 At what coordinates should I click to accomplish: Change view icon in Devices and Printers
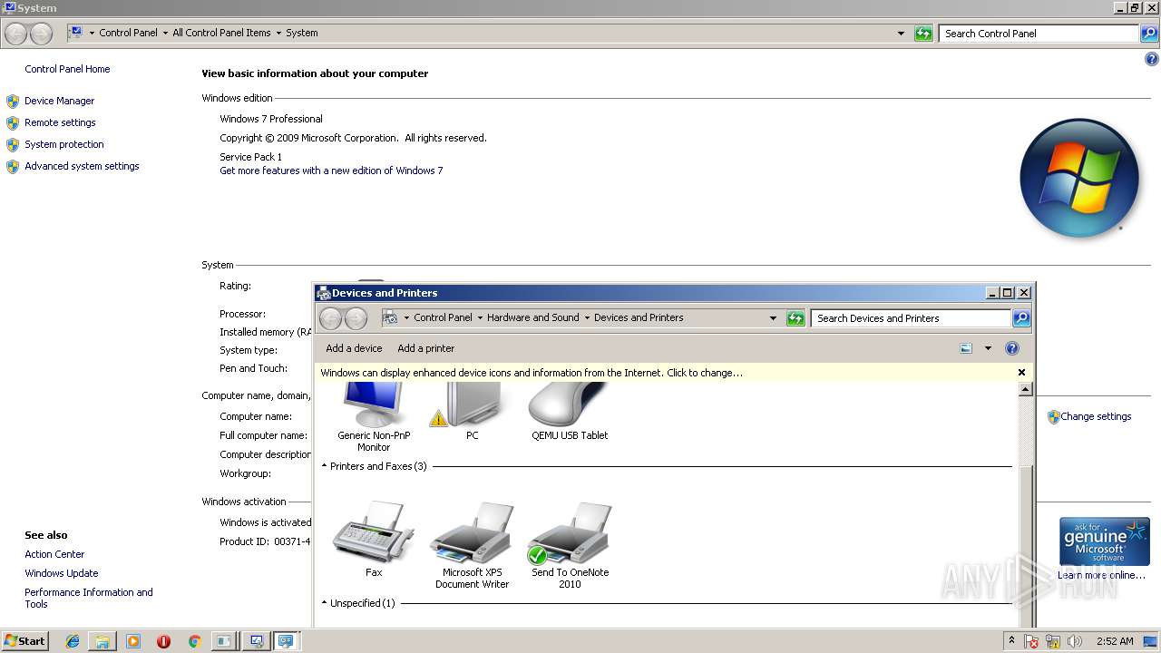966,348
